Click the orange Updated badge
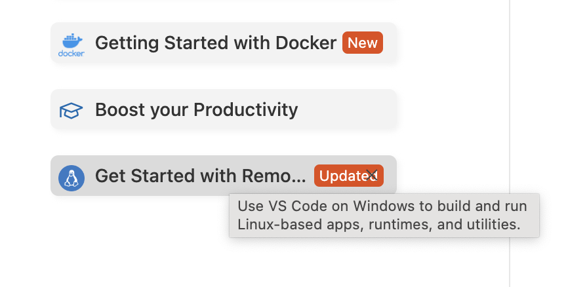This screenshot has width=568, height=287. coord(348,176)
